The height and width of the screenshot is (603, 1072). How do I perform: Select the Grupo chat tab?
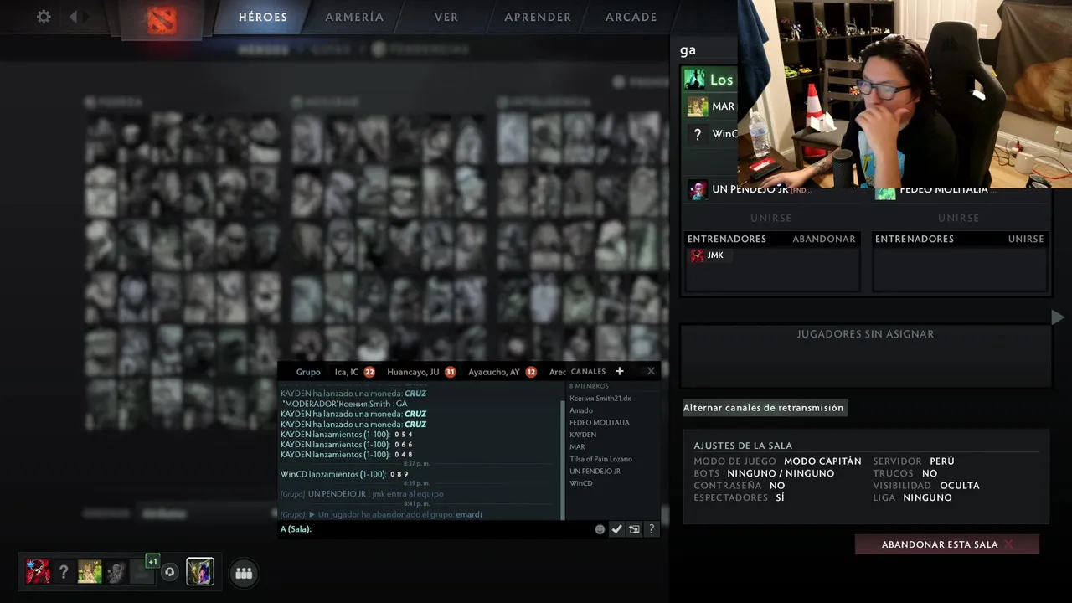308,372
